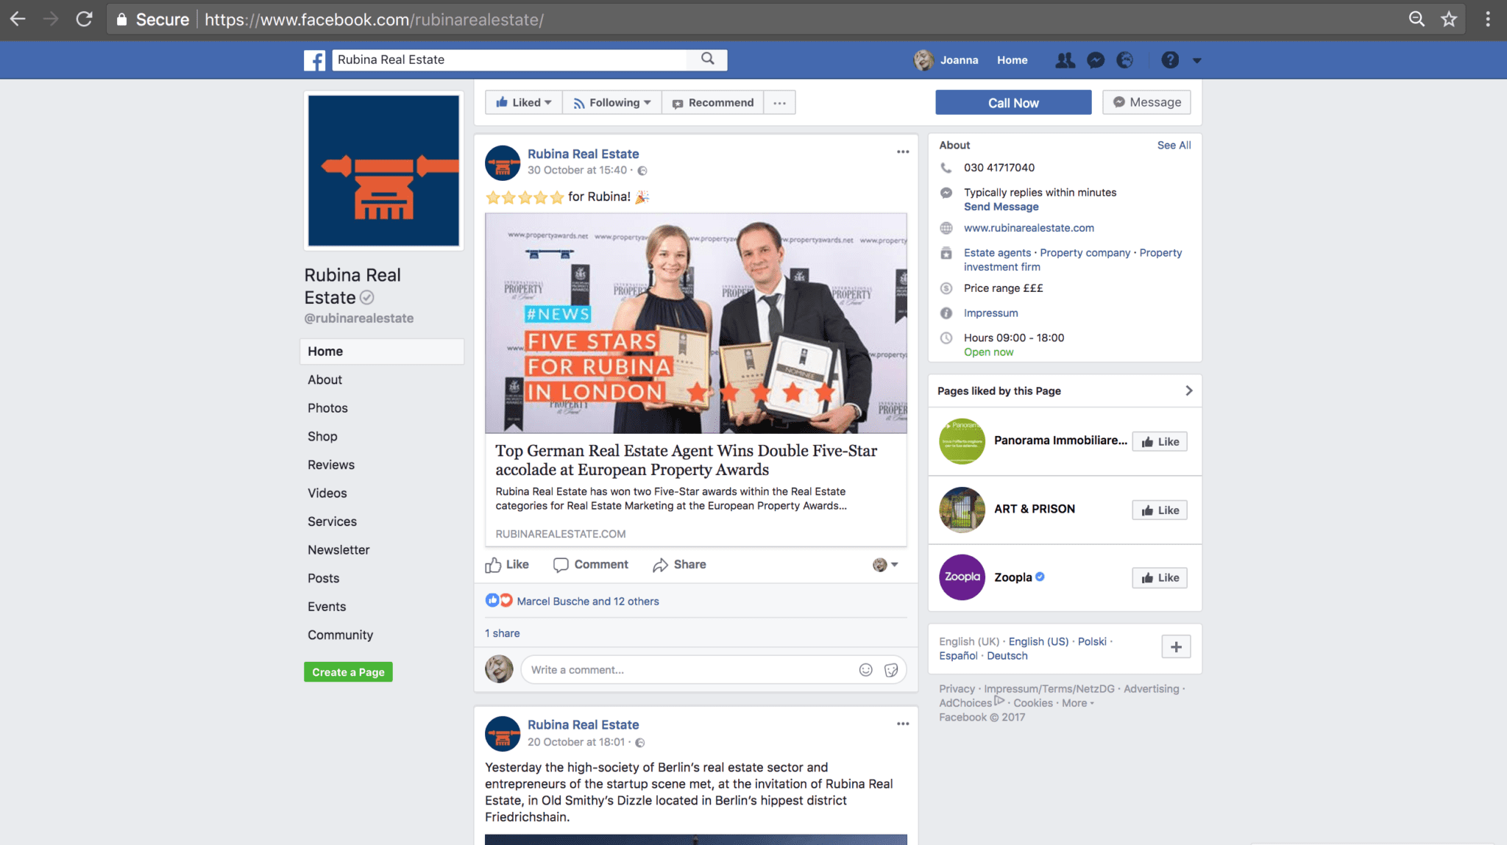Click the Facebook logo icon
Image resolution: width=1507 pixels, height=845 pixels.
coord(314,60)
